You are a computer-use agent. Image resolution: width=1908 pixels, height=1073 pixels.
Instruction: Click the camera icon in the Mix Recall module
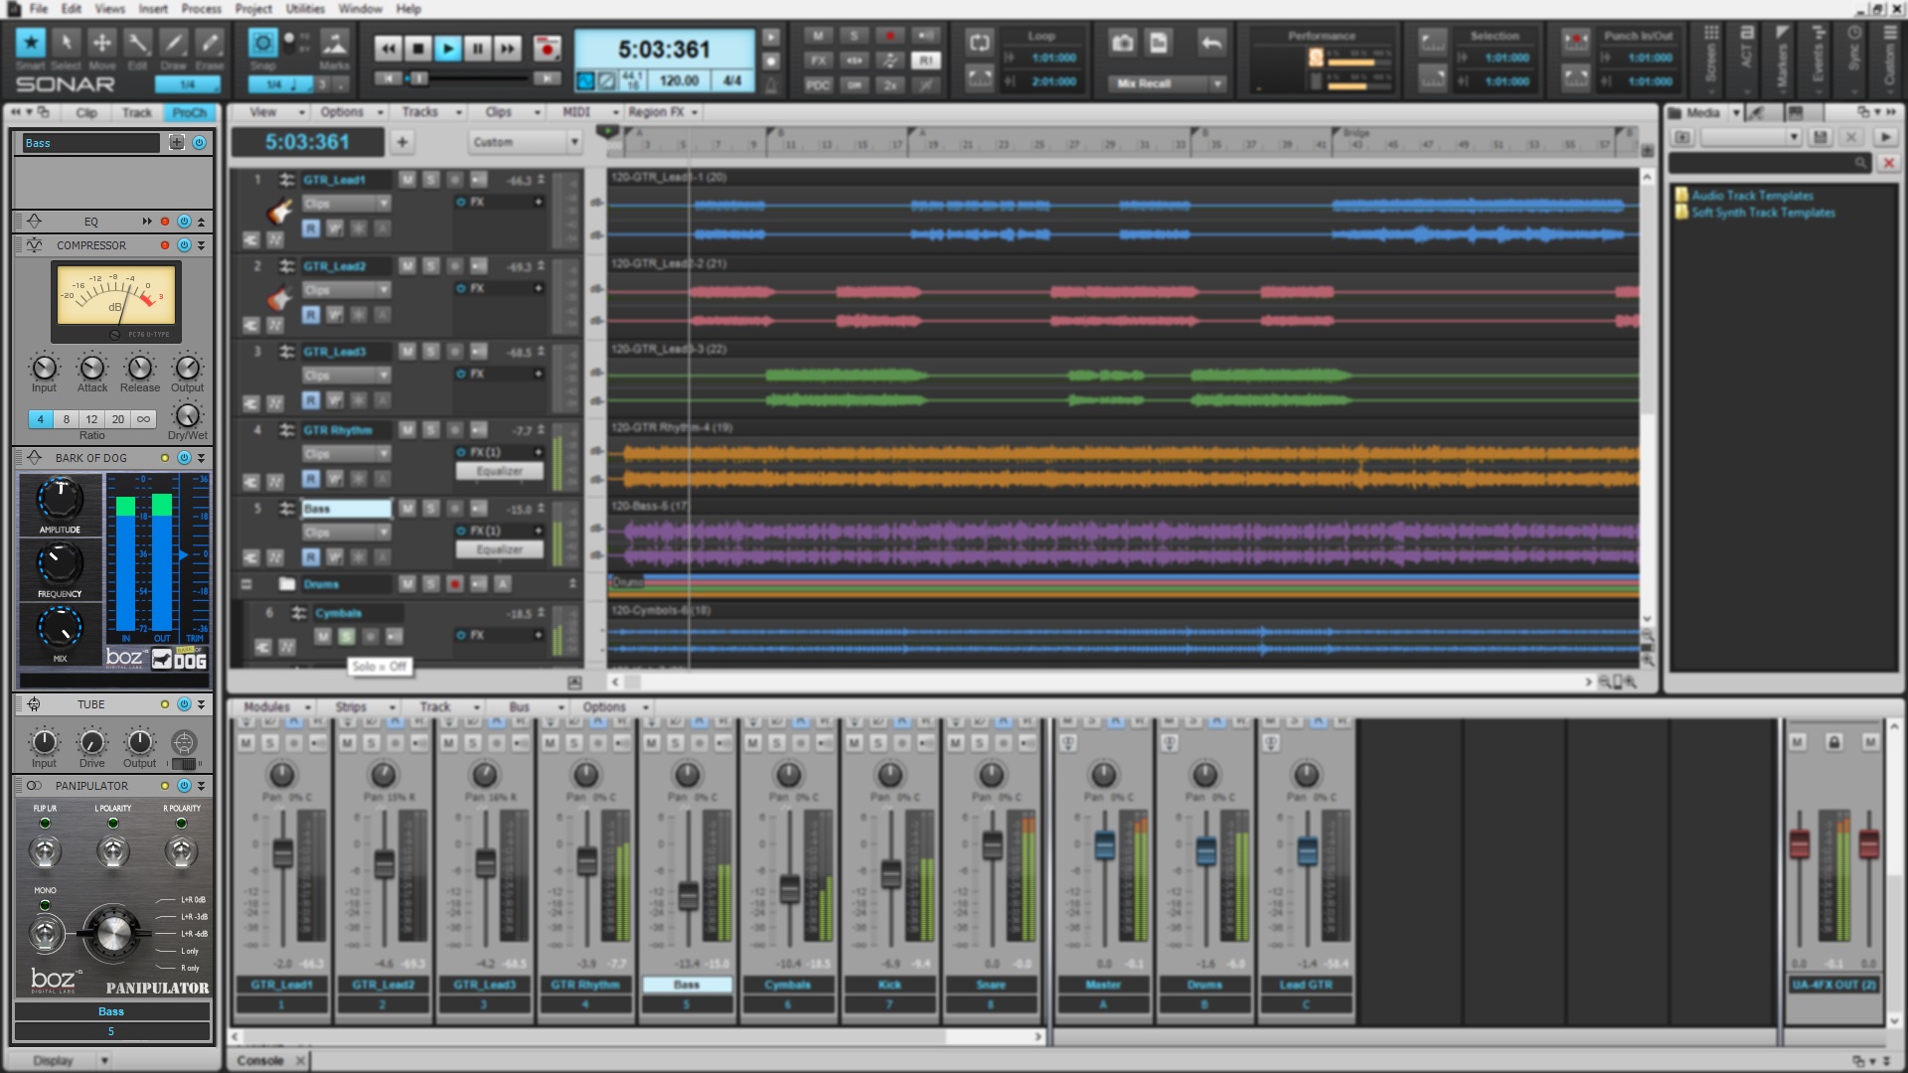[1124, 43]
